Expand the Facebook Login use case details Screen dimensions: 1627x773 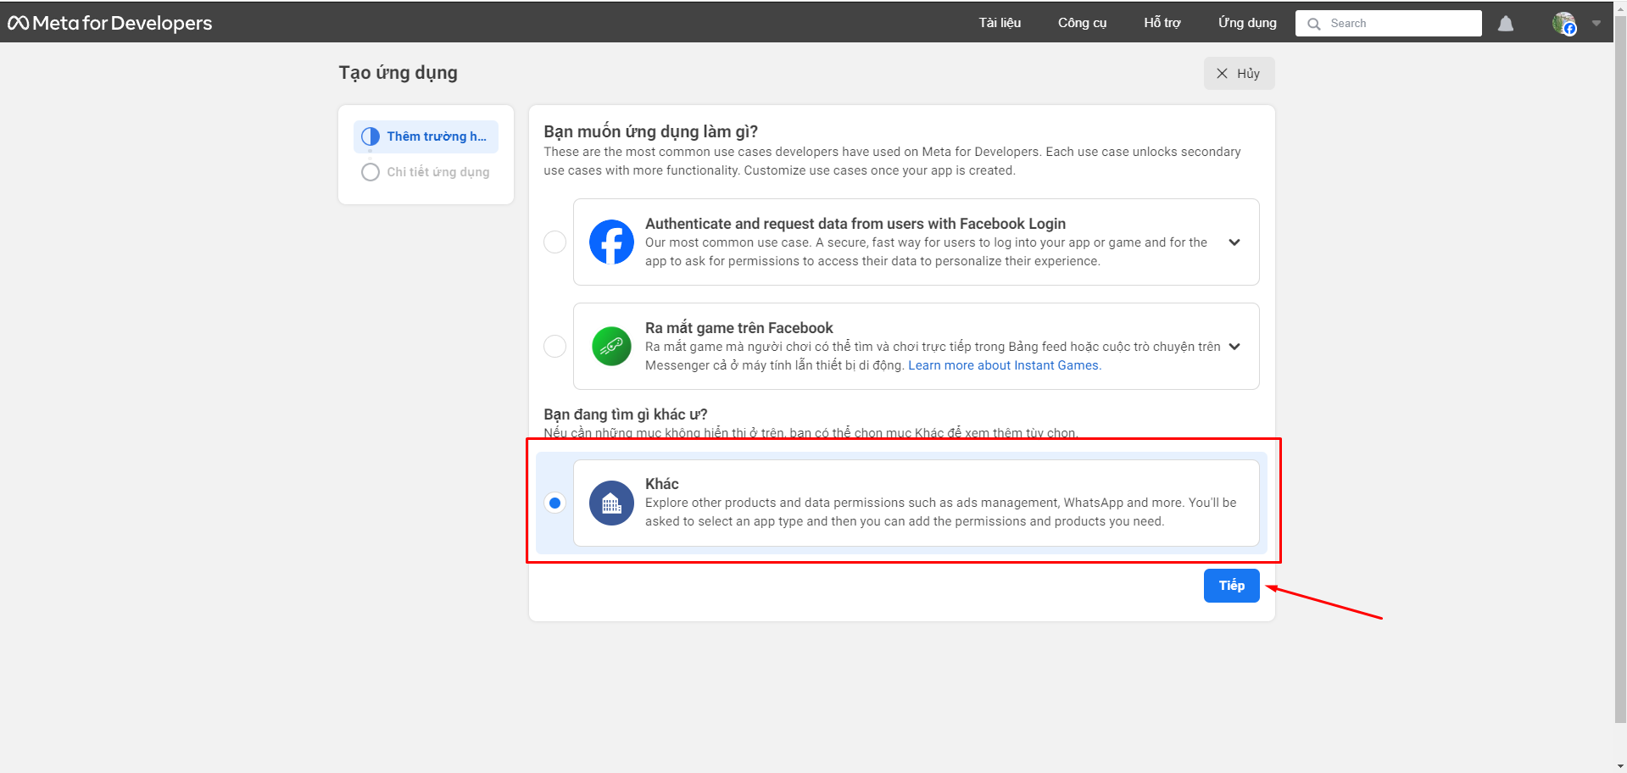(x=1234, y=242)
